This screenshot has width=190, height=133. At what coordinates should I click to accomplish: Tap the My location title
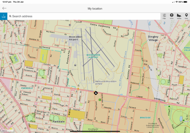(95, 9)
